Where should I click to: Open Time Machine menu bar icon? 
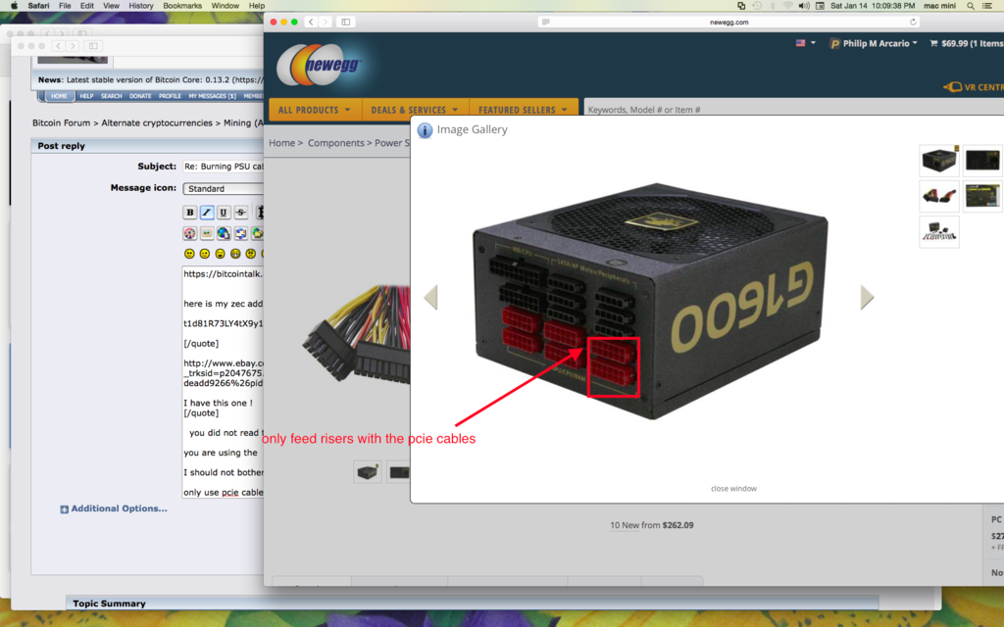point(757,6)
